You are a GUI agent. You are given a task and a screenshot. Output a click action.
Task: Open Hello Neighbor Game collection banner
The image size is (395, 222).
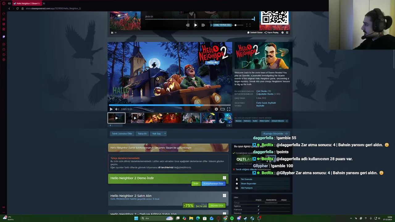pos(168,148)
